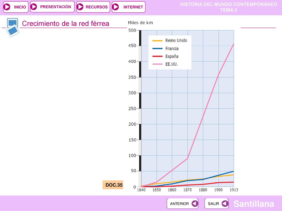Viewport: 282px width, 211px height.
Task: Click the 'EE.UU.' legend text
Action: pyautogui.click(x=172, y=64)
